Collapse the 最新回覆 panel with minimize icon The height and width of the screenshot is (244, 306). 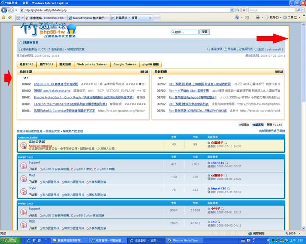click(277, 71)
